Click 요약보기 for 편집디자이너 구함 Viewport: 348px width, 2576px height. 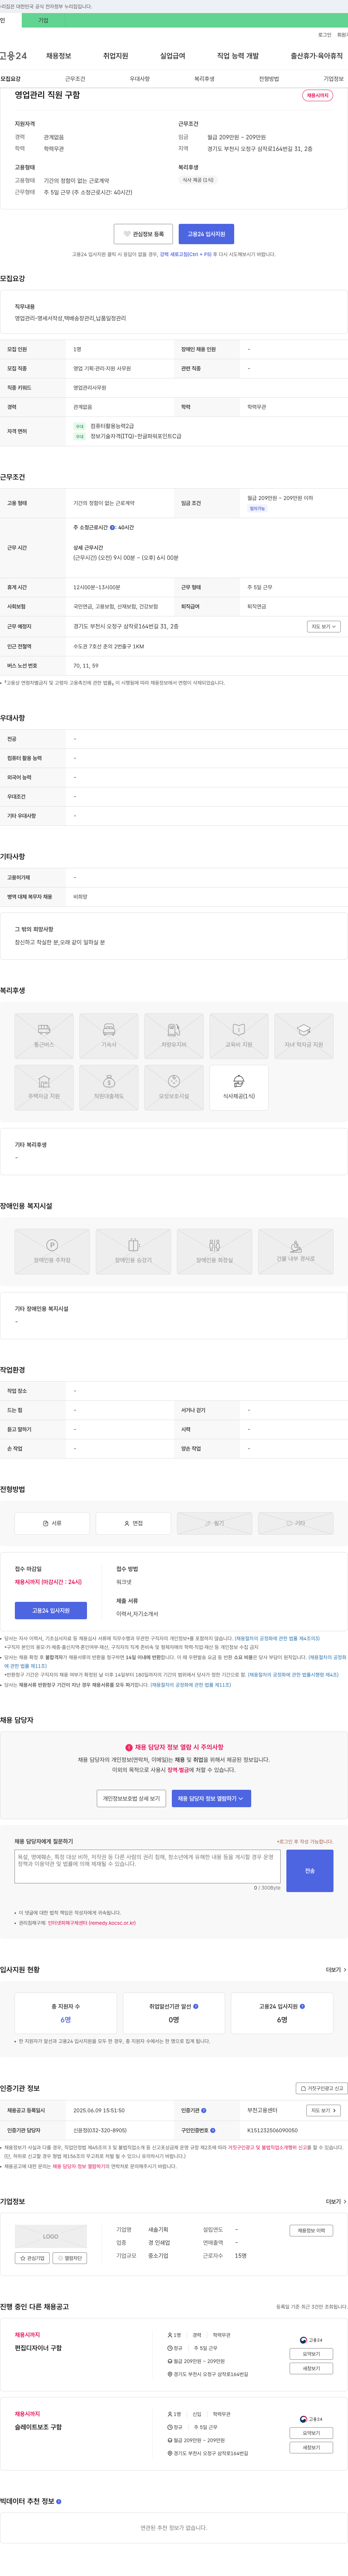tap(311, 2354)
